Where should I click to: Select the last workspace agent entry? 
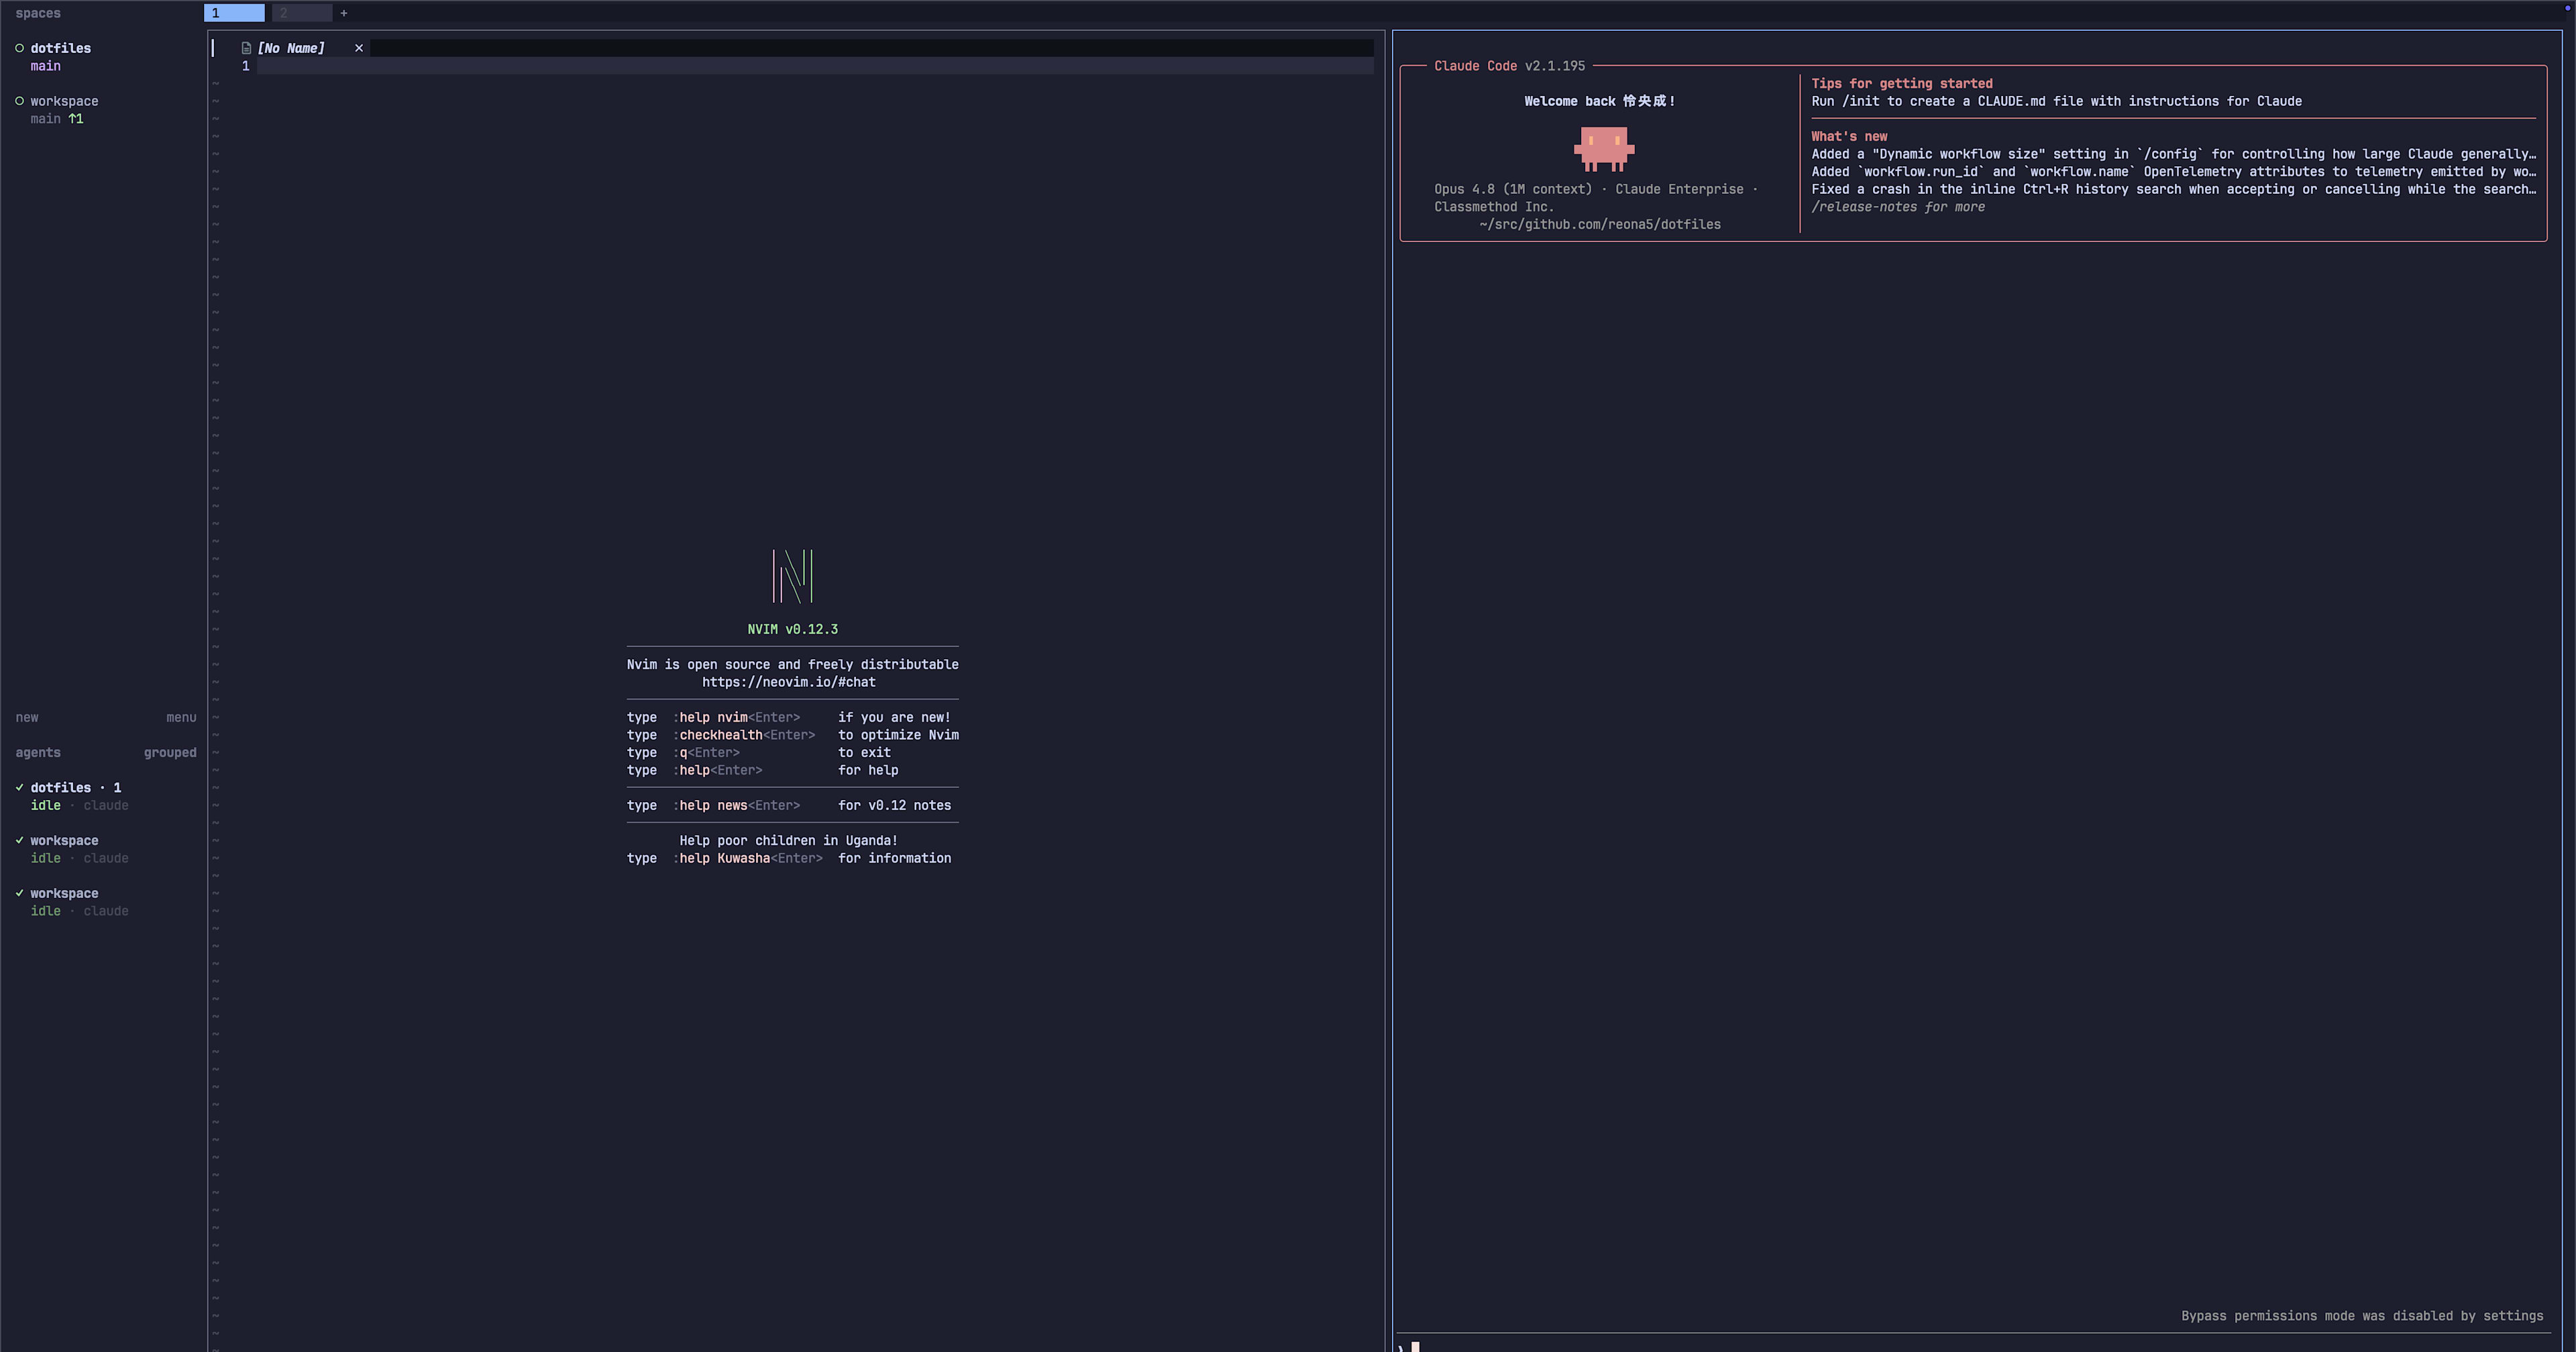point(64,894)
